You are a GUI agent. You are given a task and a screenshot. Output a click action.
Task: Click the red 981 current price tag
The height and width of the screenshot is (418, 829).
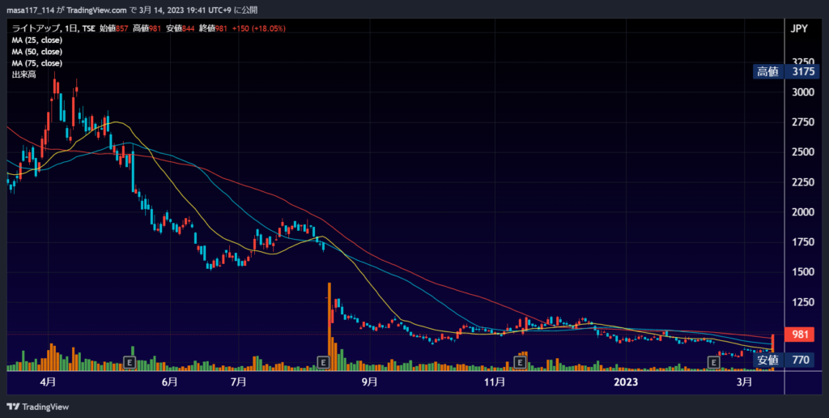800,335
